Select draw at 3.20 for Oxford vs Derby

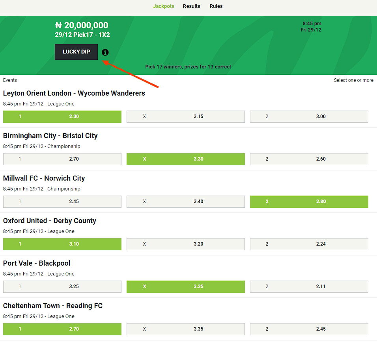pyautogui.click(x=185, y=244)
